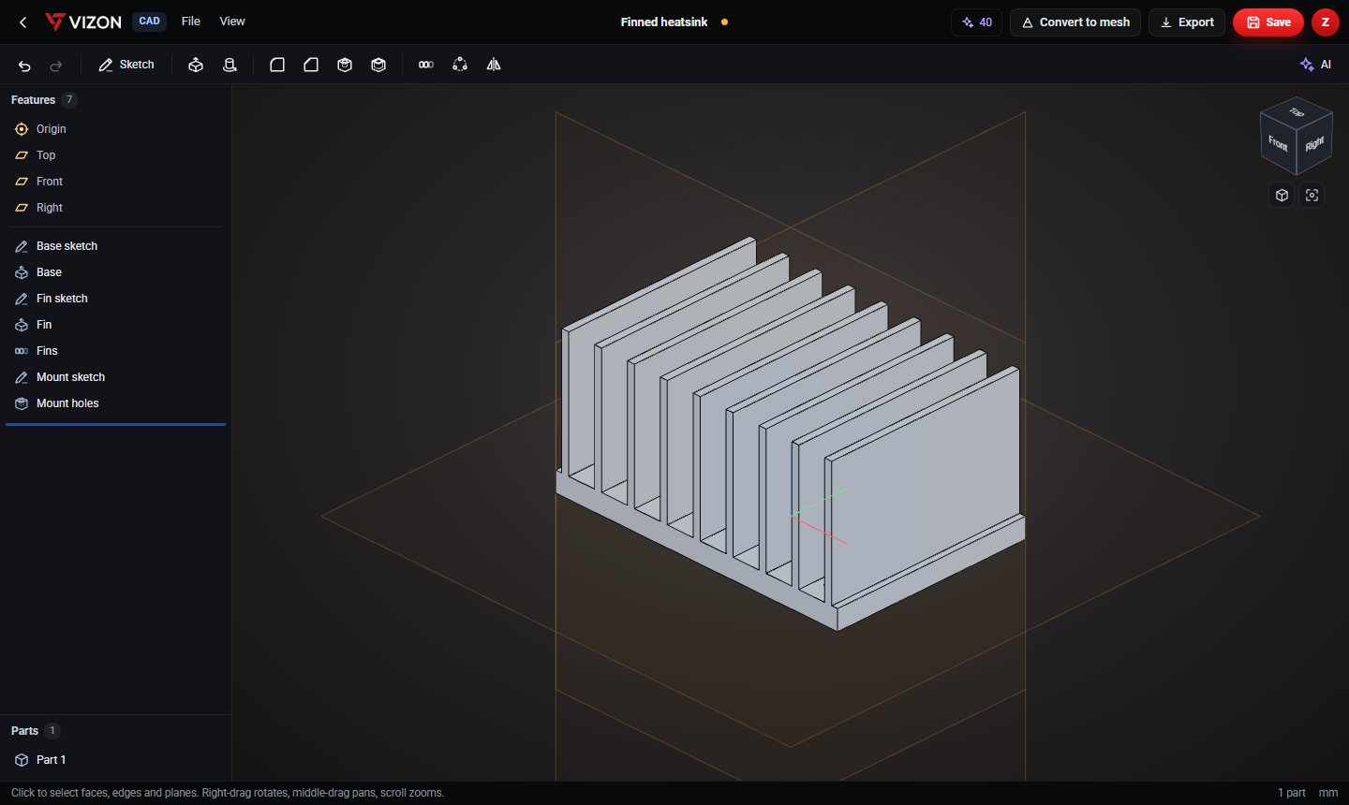Export the model
The width and height of the screenshot is (1349, 805).
click(x=1187, y=22)
